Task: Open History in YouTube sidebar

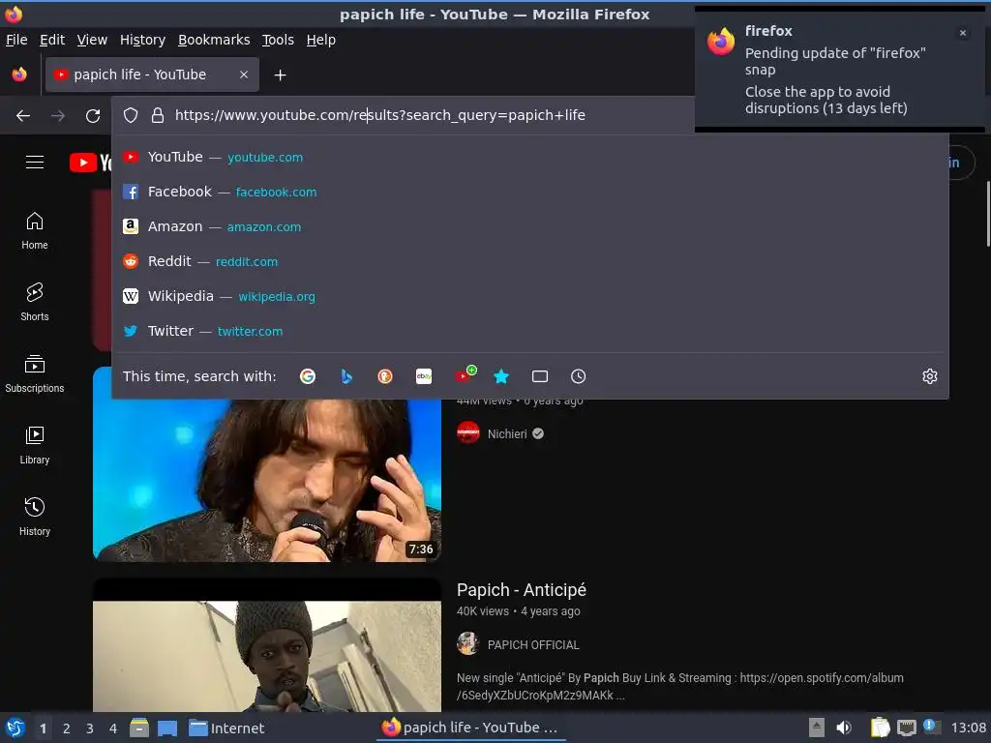Action: point(35,518)
